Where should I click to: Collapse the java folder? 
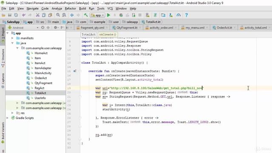pyautogui.click(x=12, y=43)
